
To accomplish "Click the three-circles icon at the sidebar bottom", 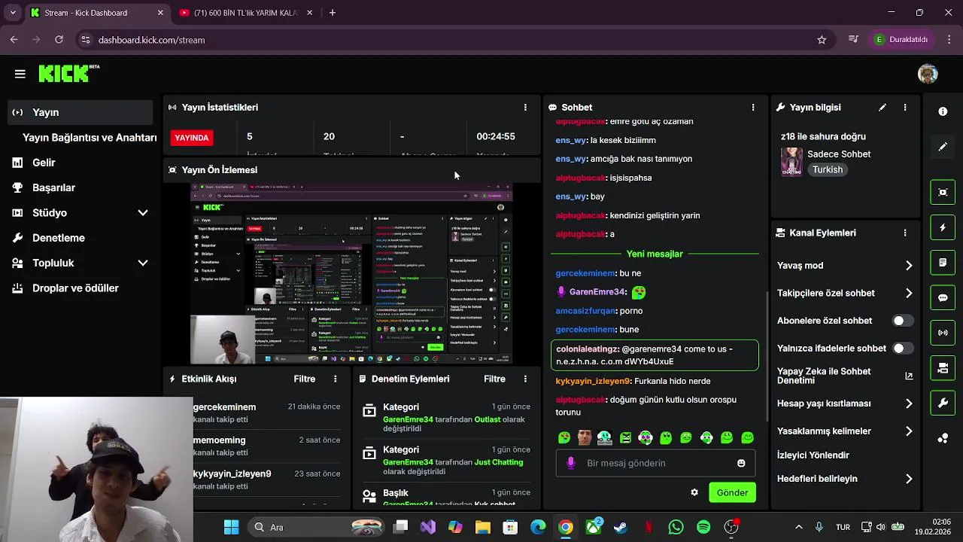I will tap(943, 439).
